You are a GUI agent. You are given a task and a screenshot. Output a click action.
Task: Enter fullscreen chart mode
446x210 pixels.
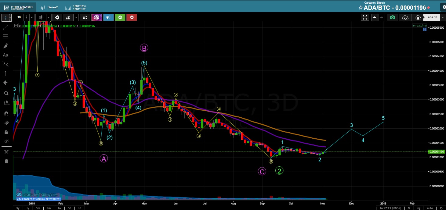tap(365, 17)
